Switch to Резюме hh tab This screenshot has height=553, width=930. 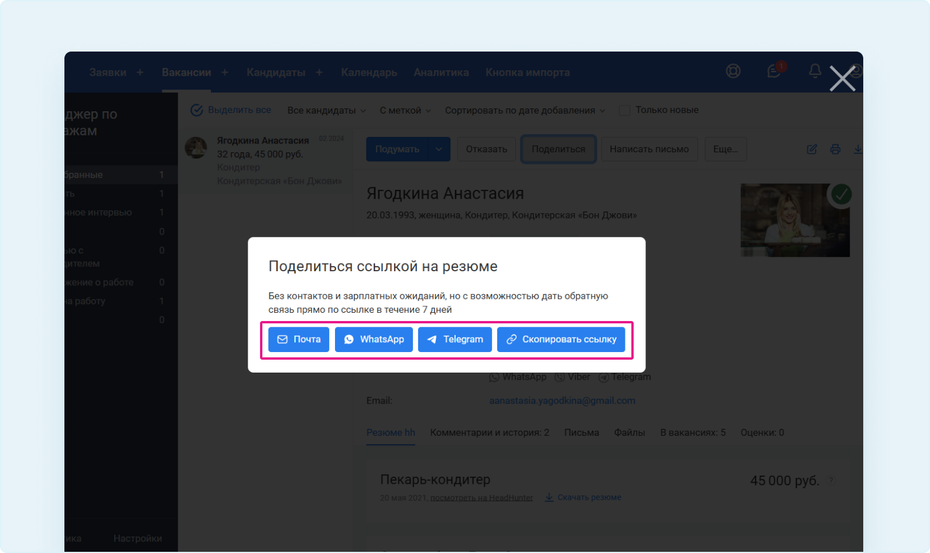coord(391,432)
